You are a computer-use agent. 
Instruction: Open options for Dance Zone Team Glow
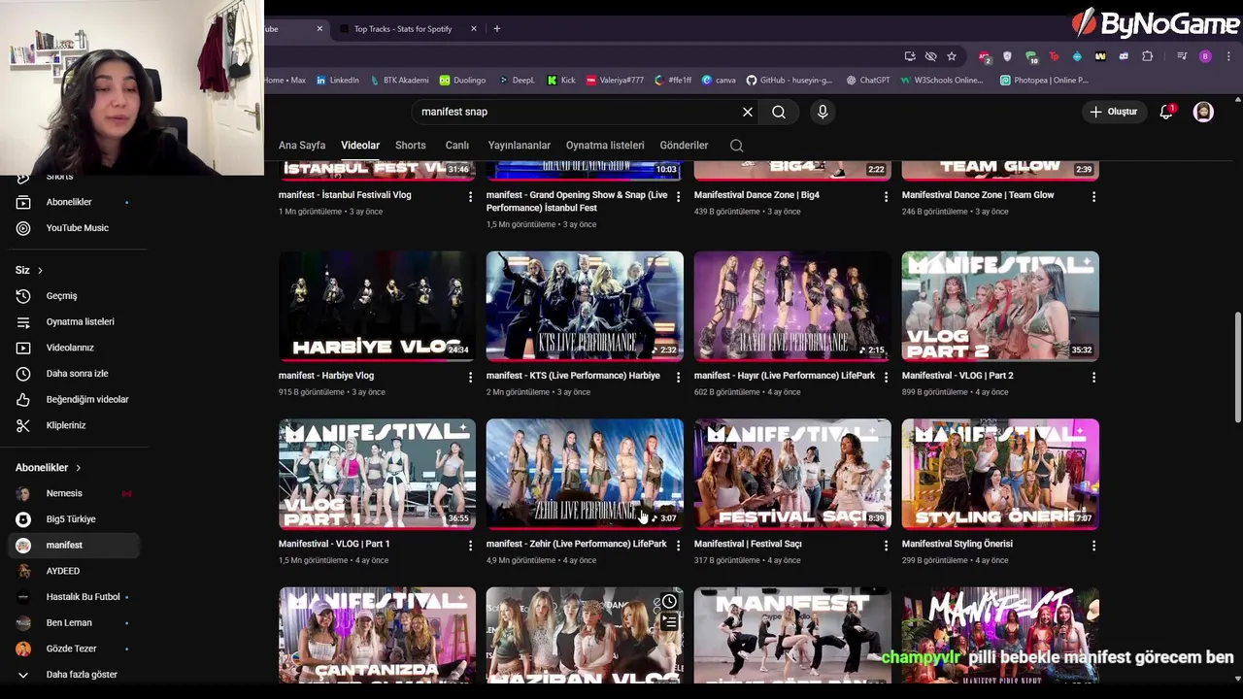coord(1093,196)
